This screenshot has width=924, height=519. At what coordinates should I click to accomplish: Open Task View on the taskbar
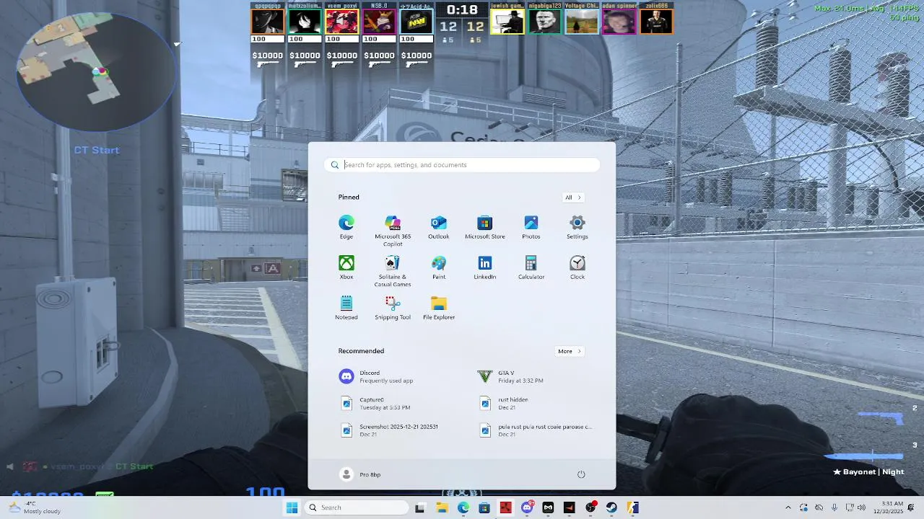[x=420, y=507]
